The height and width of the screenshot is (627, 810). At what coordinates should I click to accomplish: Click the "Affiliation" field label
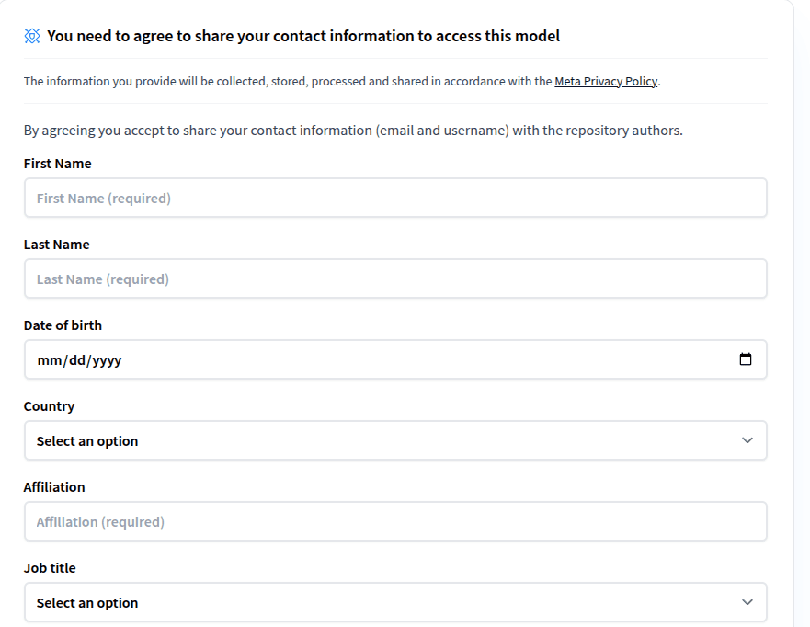point(54,487)
